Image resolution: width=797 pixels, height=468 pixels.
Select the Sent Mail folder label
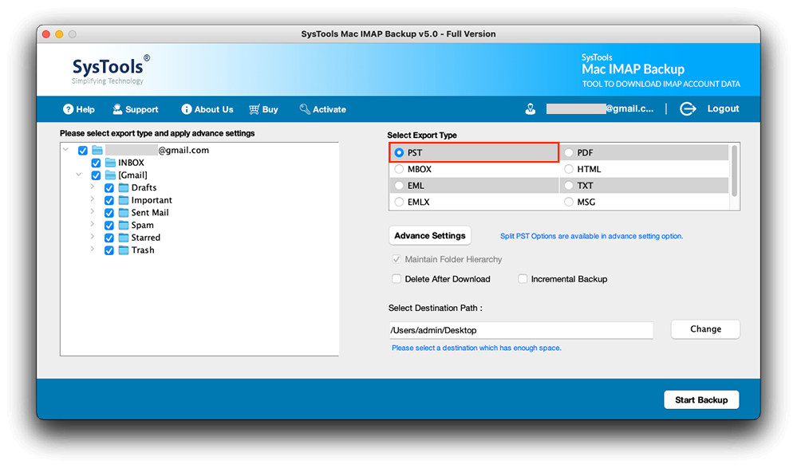click(150, 212)
